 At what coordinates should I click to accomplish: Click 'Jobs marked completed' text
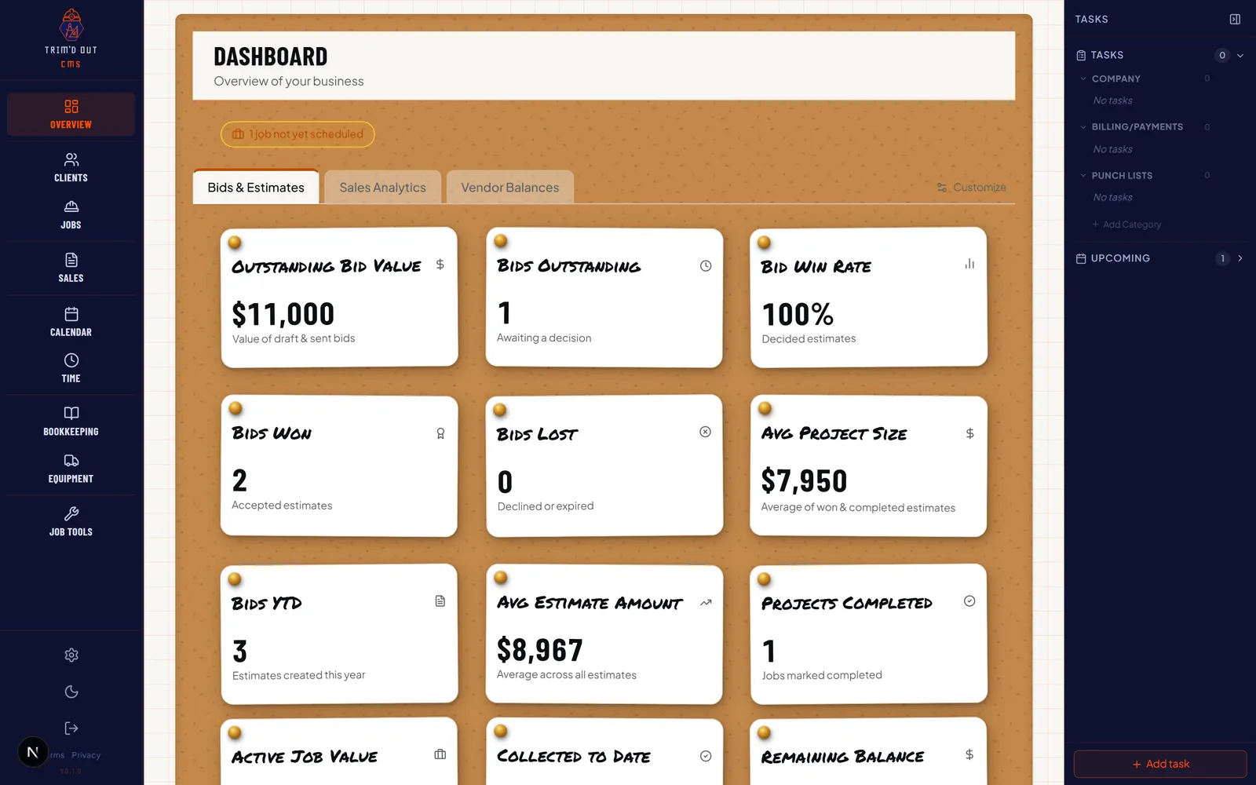click(x=822, y=675)
